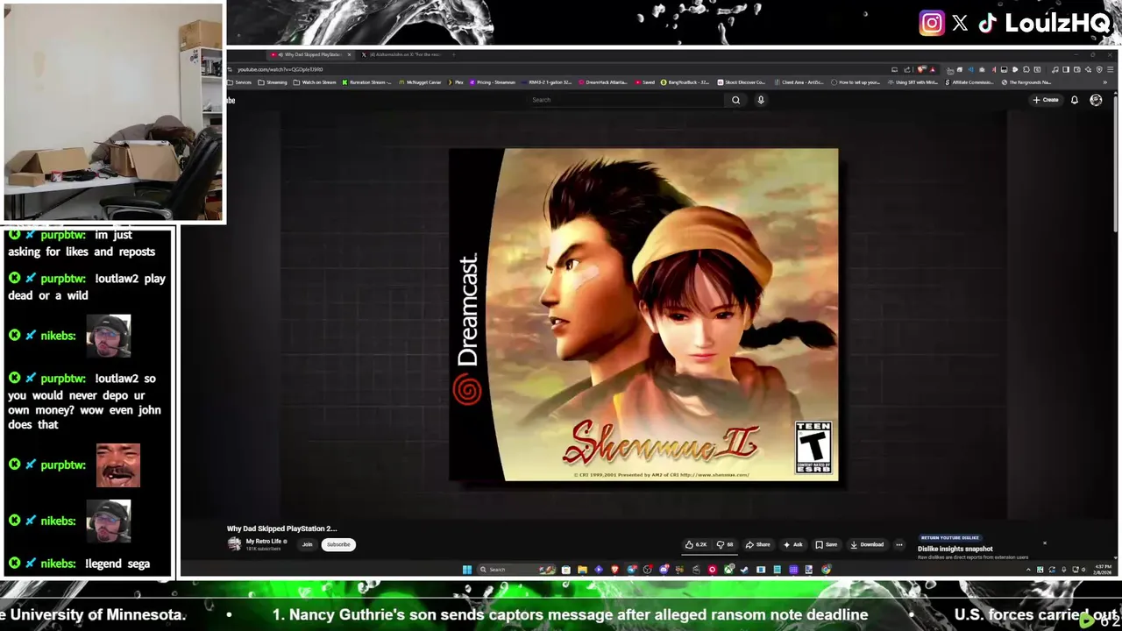
Task: Open Windows Start menu
Action: (x=467, y=570)
